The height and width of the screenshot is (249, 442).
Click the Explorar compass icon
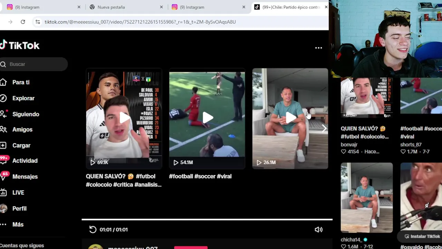[3, 98]
